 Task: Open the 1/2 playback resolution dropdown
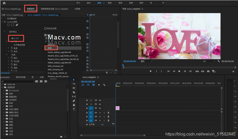tap(209, 61)
